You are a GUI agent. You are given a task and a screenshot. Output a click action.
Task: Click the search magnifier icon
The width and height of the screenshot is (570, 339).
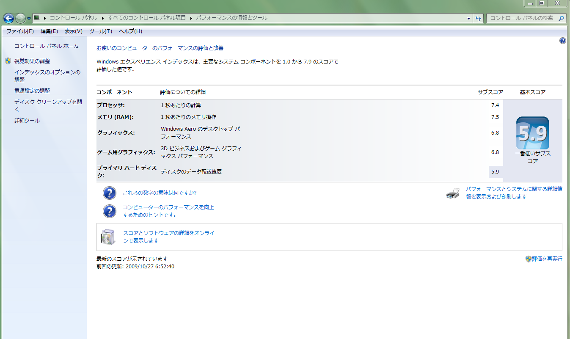tap(561, 18)
